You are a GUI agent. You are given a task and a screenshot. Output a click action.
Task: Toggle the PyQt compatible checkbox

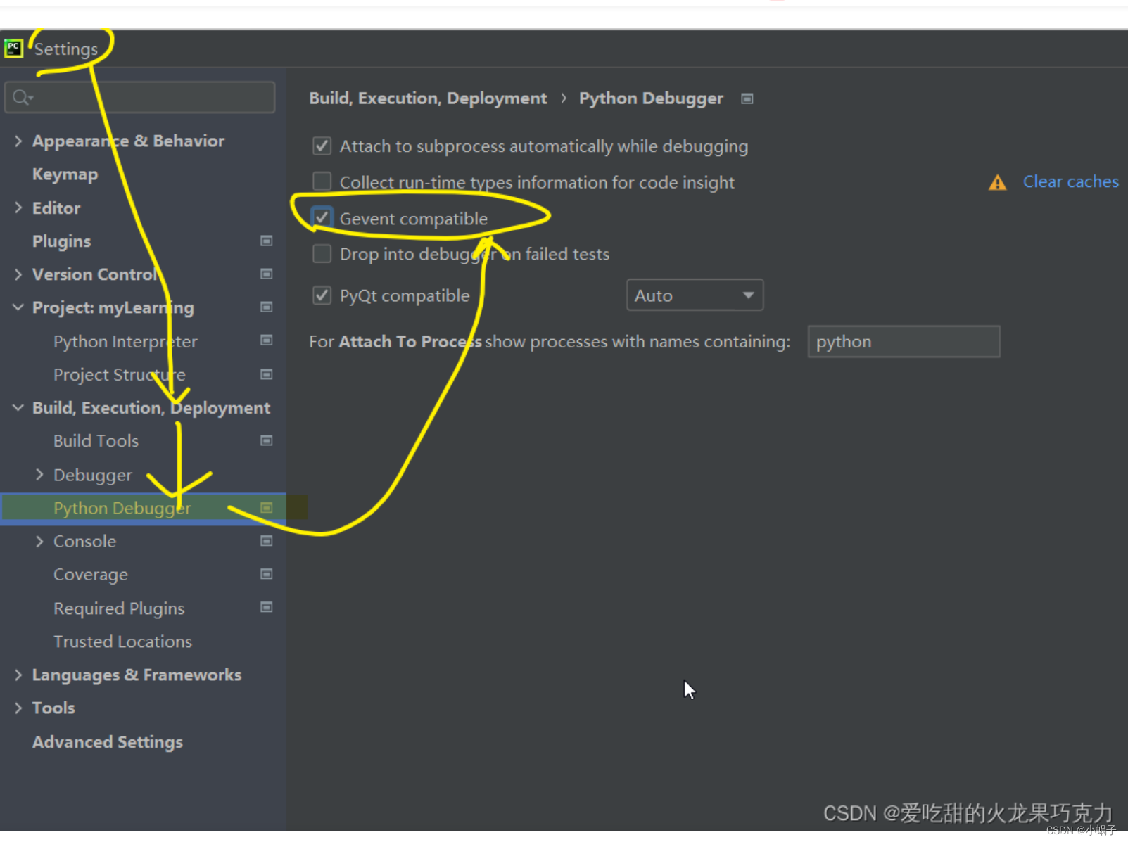click(x=322, y=295)
